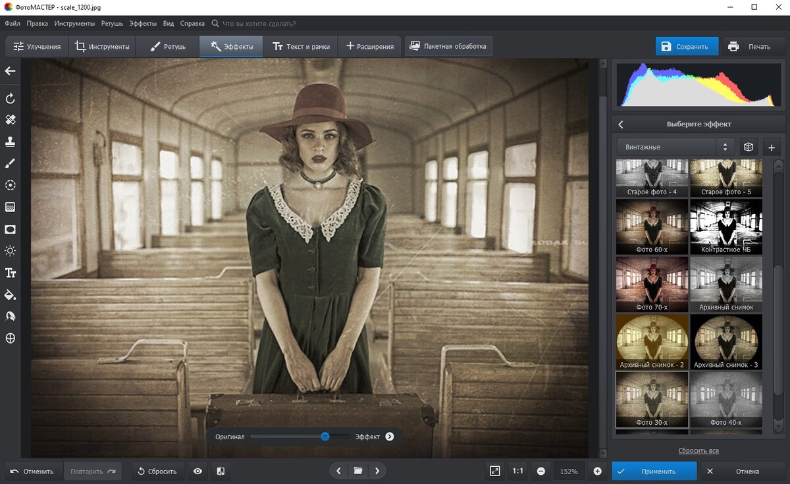
Task: Click the back arrow in left sidebar
Action: click(10, 71)
